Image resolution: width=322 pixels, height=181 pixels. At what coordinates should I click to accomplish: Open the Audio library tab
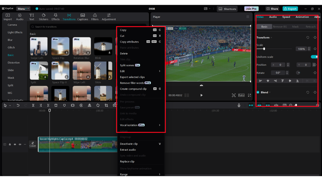(x=20, y=17)
